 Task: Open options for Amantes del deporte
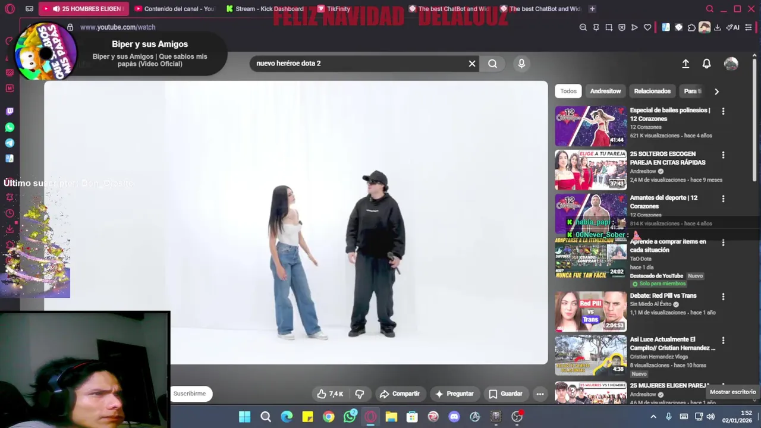(x=723, y=199)
